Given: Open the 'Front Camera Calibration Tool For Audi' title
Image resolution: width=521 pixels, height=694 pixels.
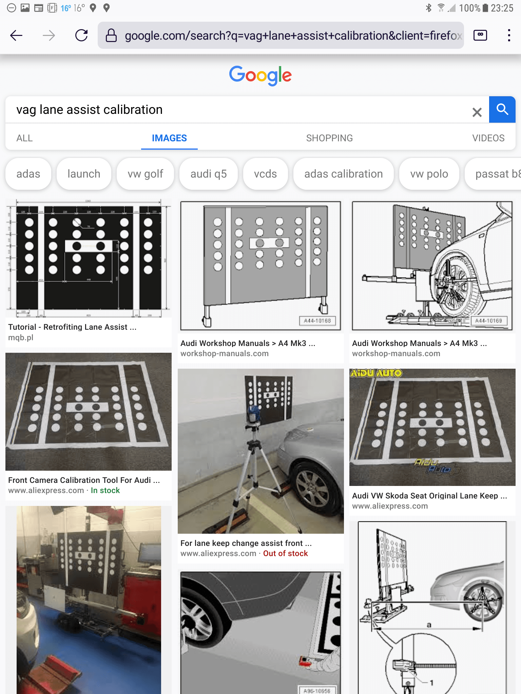Looking at the screenshot, I should [x=84, y=480].
